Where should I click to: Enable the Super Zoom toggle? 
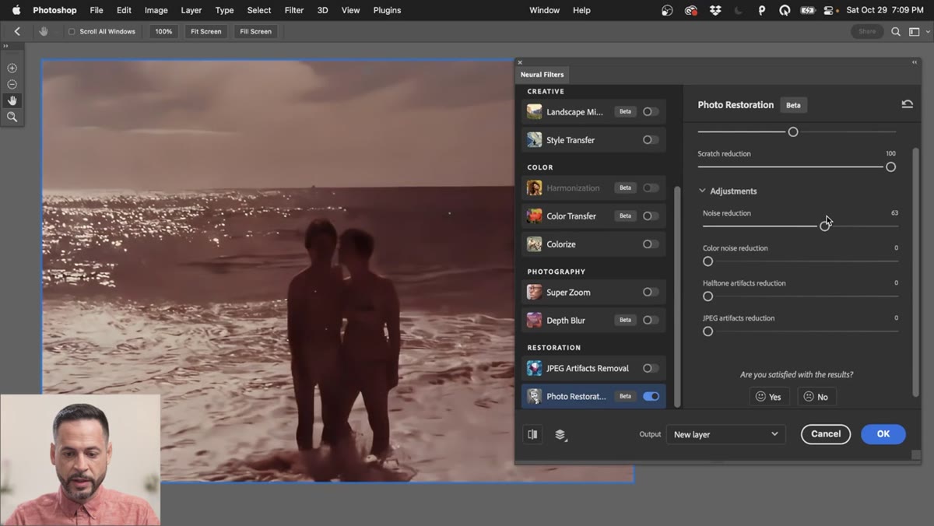coord(651,292)
